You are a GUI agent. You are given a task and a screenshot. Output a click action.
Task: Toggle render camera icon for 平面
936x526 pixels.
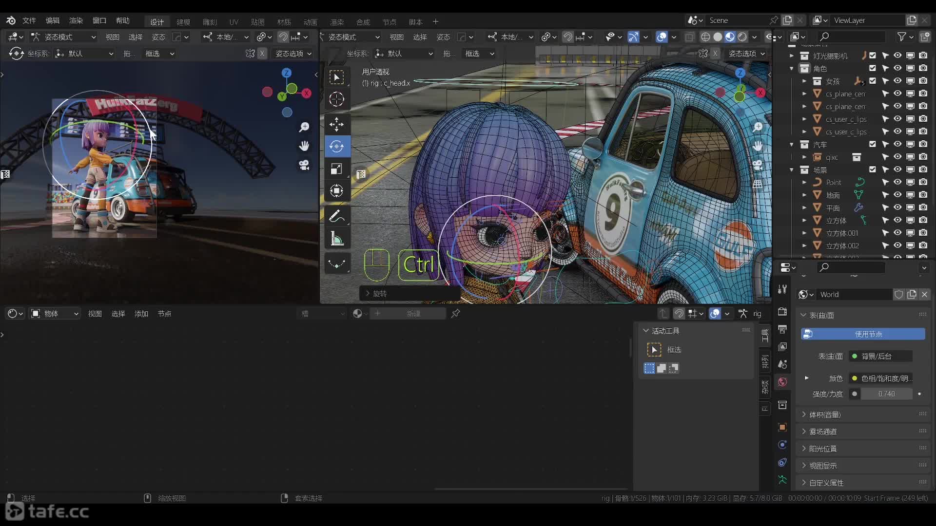[x=923, y=207]
